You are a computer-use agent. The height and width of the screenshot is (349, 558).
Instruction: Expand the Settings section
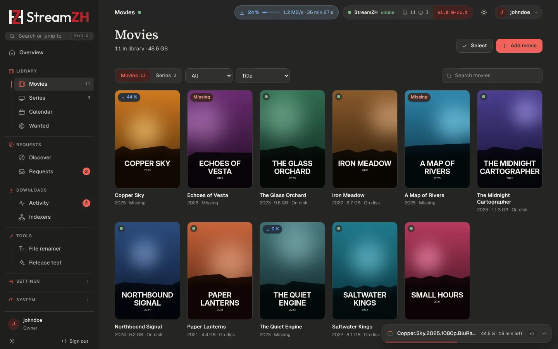pos(49,281)
